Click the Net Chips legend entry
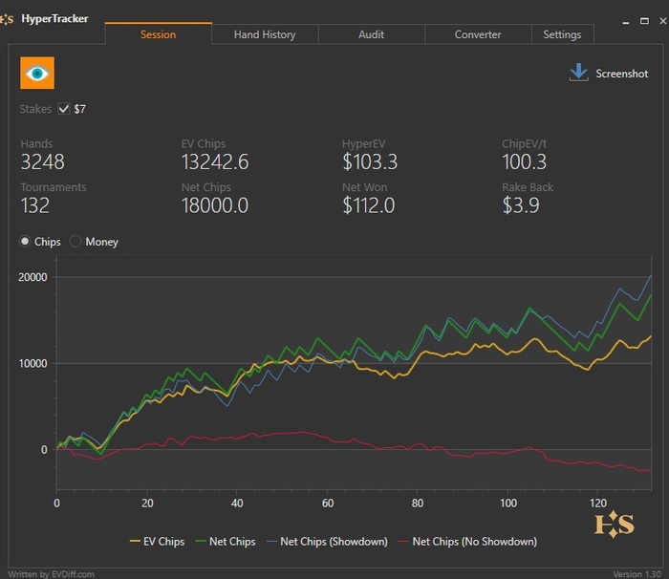 [226, 542]
